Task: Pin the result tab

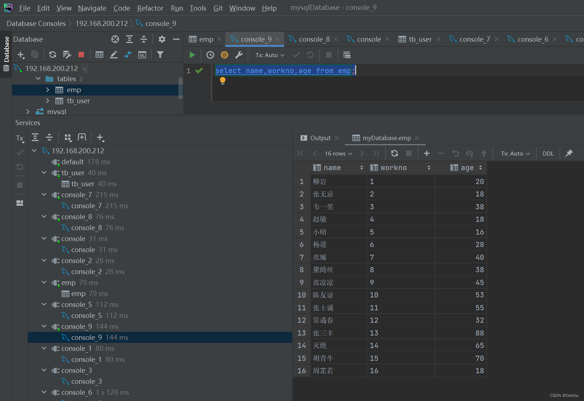Action: tap(569, 153)
